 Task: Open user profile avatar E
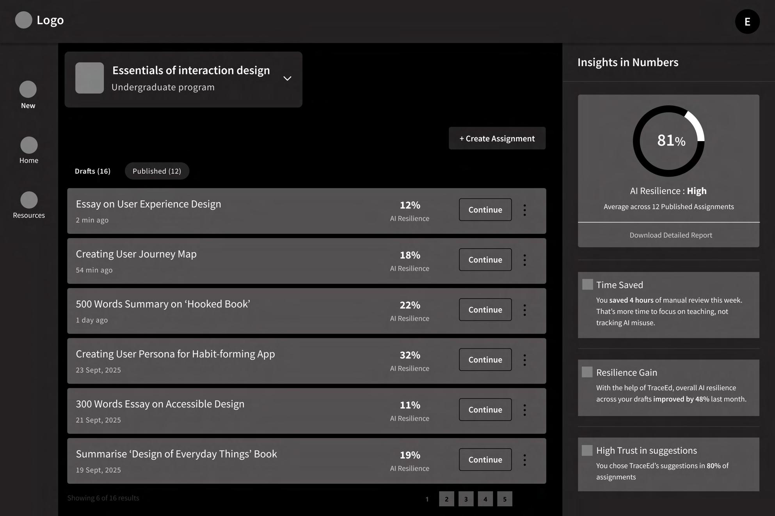click(747, 22)
